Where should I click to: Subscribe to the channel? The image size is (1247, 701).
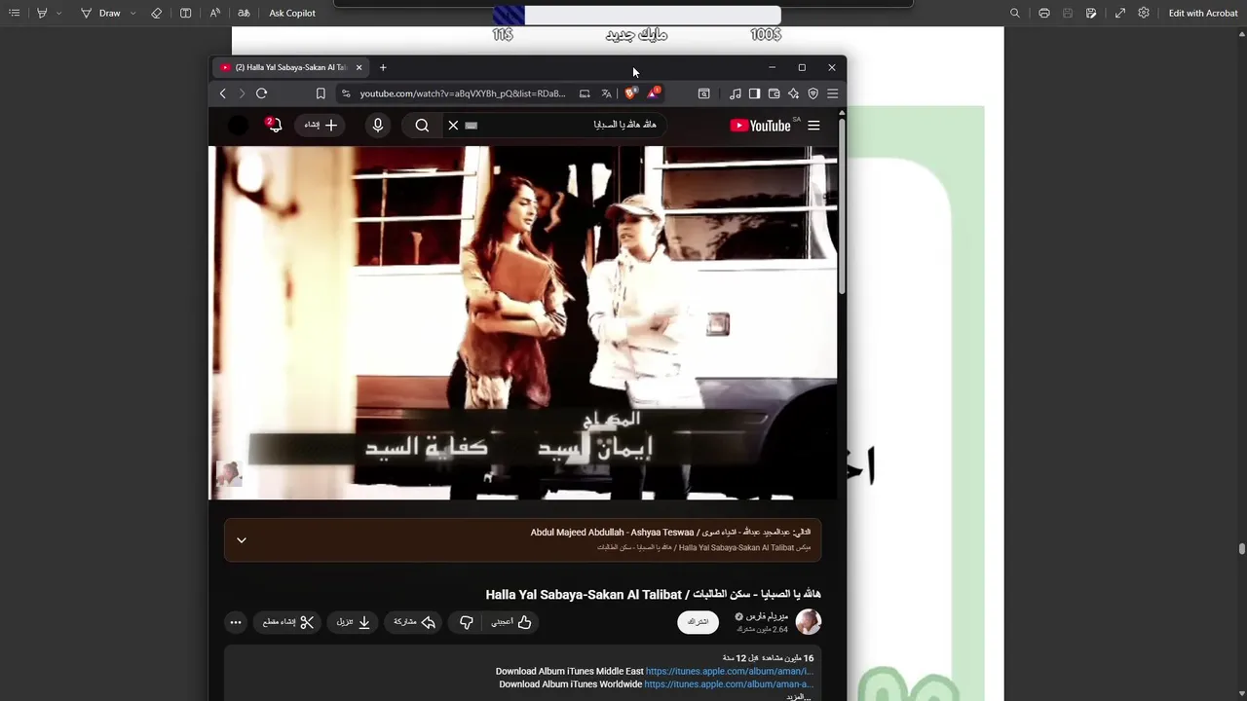tap(698, 621)
